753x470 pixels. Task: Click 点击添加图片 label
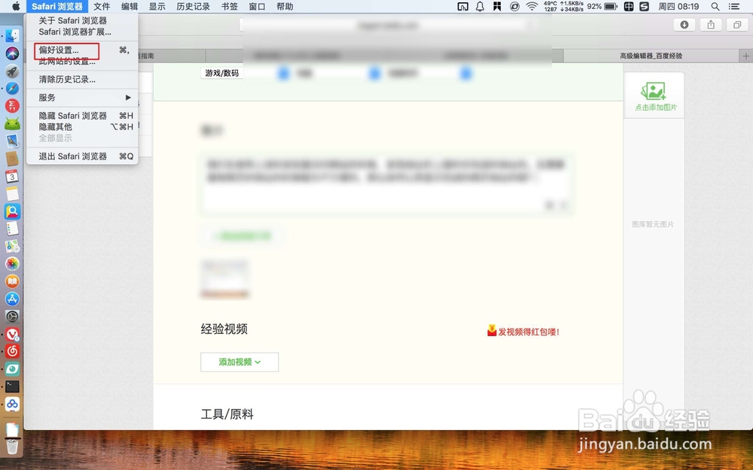coord(656,108)
